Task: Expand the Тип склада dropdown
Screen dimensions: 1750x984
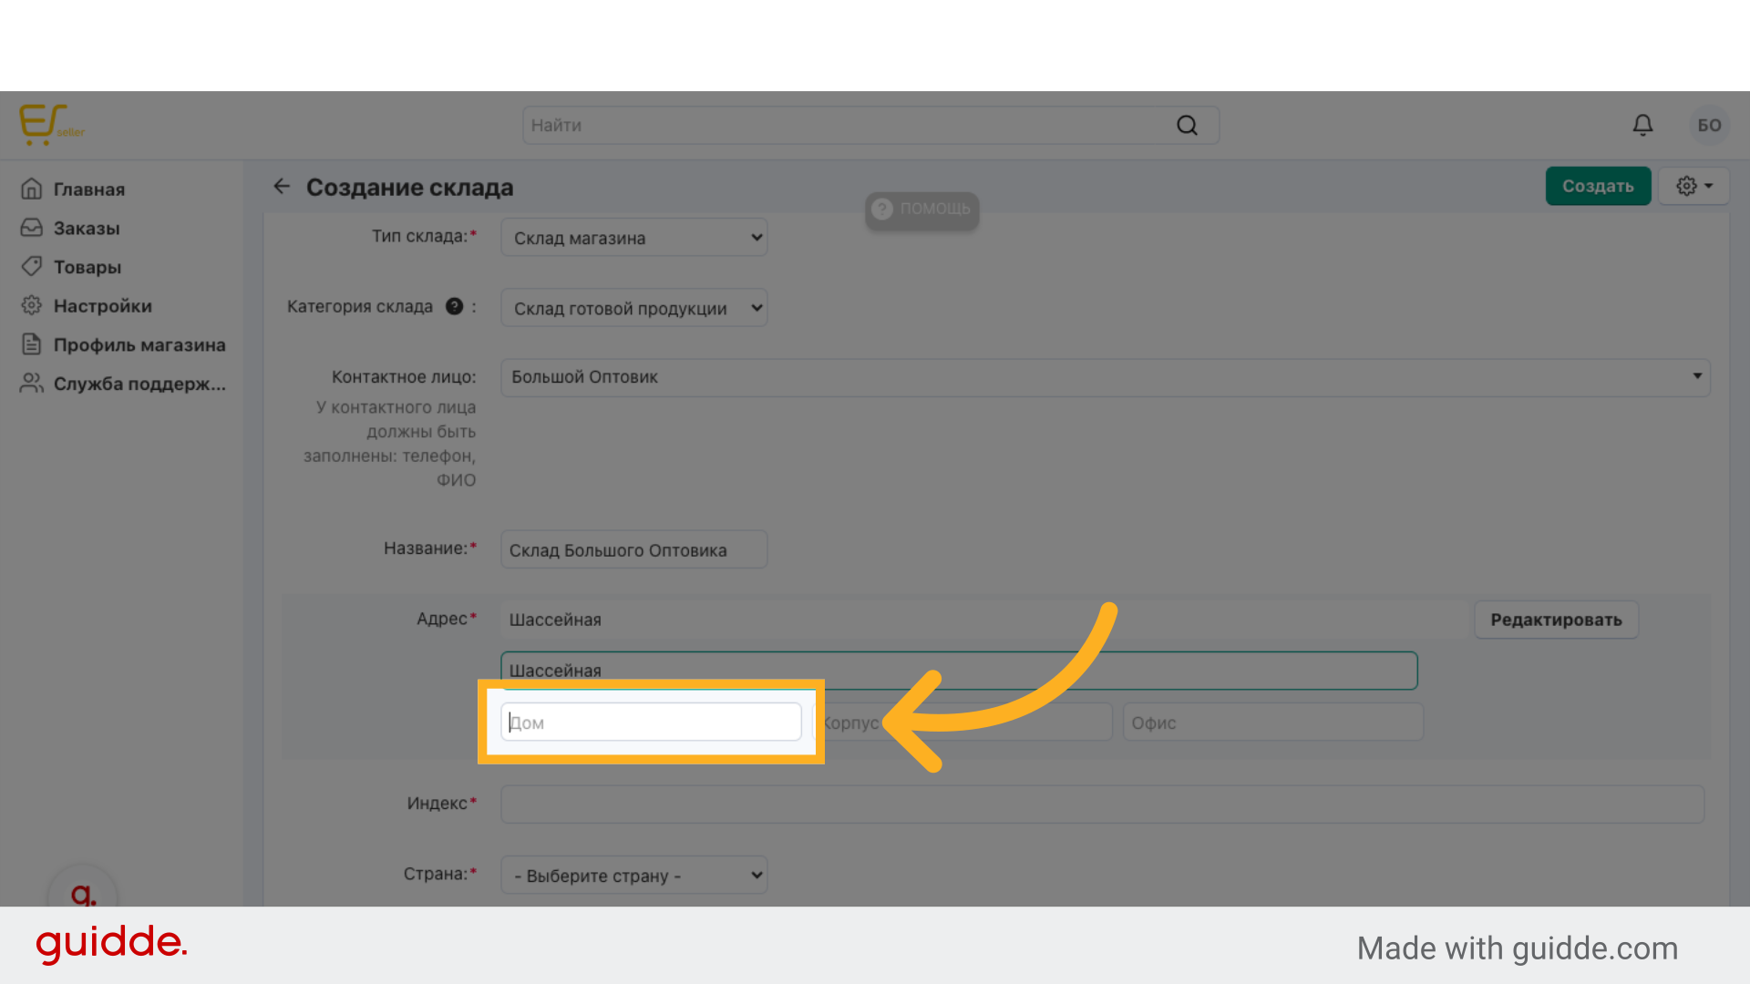Action: pyautogui.click(x=633, y=238)
